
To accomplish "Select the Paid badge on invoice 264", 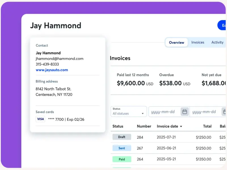I will [x=122, y=159].
